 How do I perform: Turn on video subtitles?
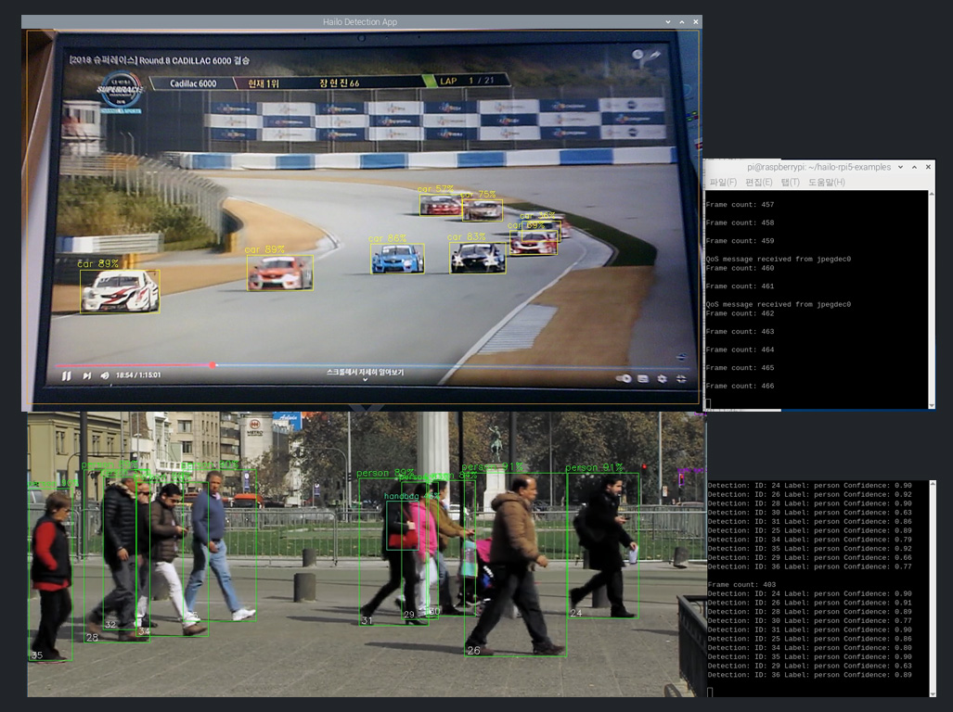(642, 378)
